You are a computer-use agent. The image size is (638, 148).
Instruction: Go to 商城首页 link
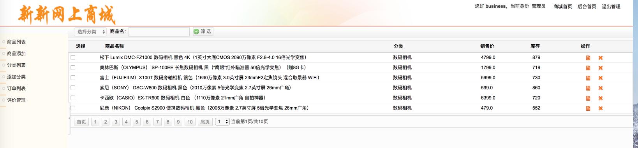[x=563, y=7]
